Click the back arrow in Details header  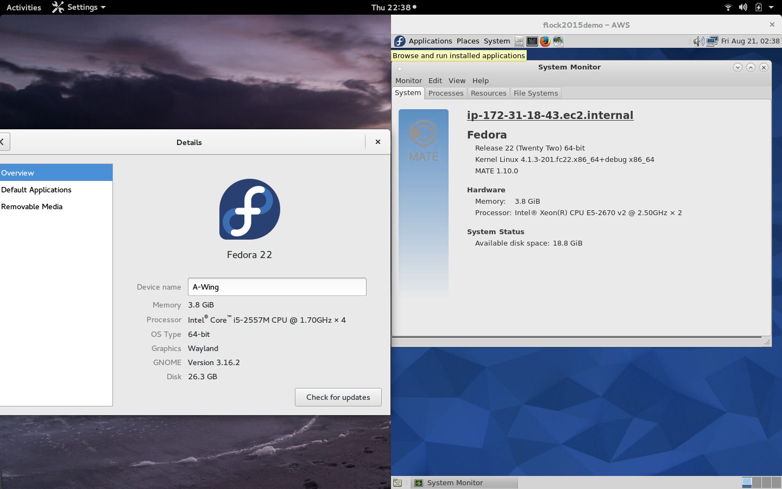click(x=3, y=142)
